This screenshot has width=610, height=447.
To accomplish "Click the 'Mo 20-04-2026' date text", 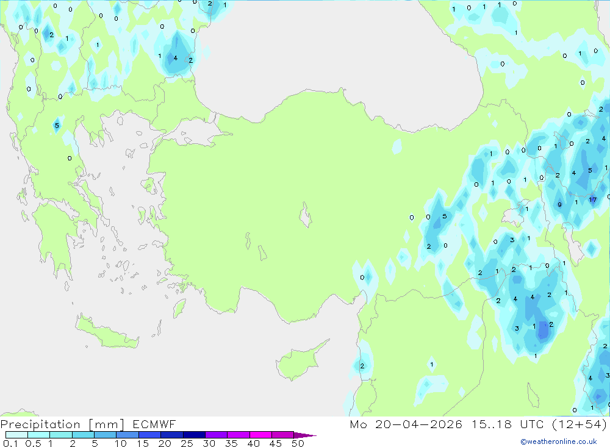I will 406,424.
